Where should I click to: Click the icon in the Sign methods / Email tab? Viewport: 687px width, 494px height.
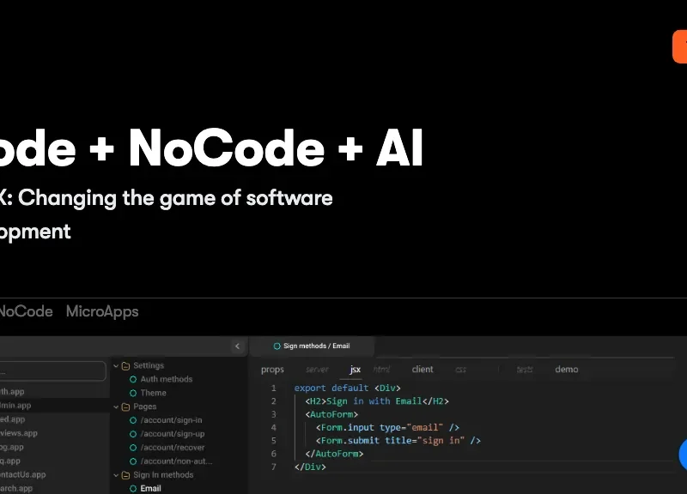[x=277, y=346]
